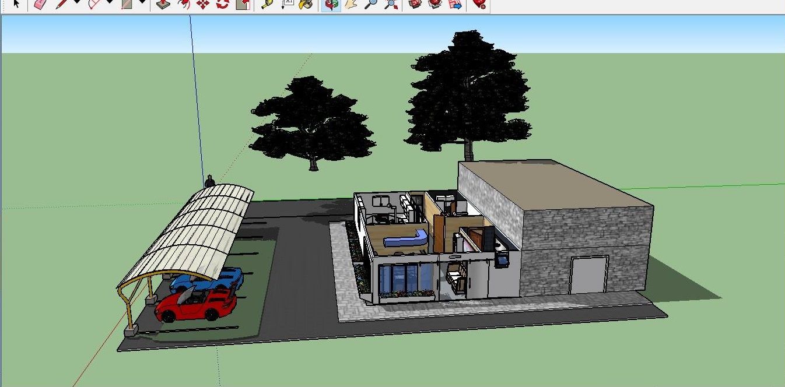Click the Send to LayOut icon
Image resolution: width=785 pixels, height=387 pixels.
click(455, 4)
